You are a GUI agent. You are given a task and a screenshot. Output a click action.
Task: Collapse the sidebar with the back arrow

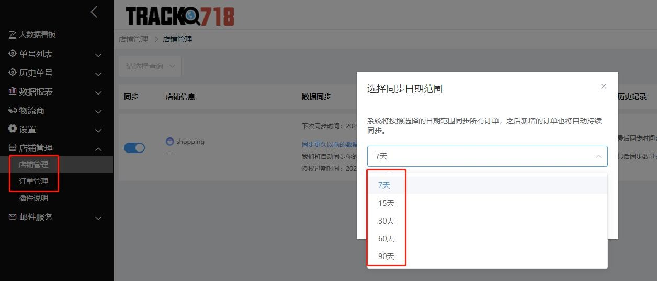94,12
